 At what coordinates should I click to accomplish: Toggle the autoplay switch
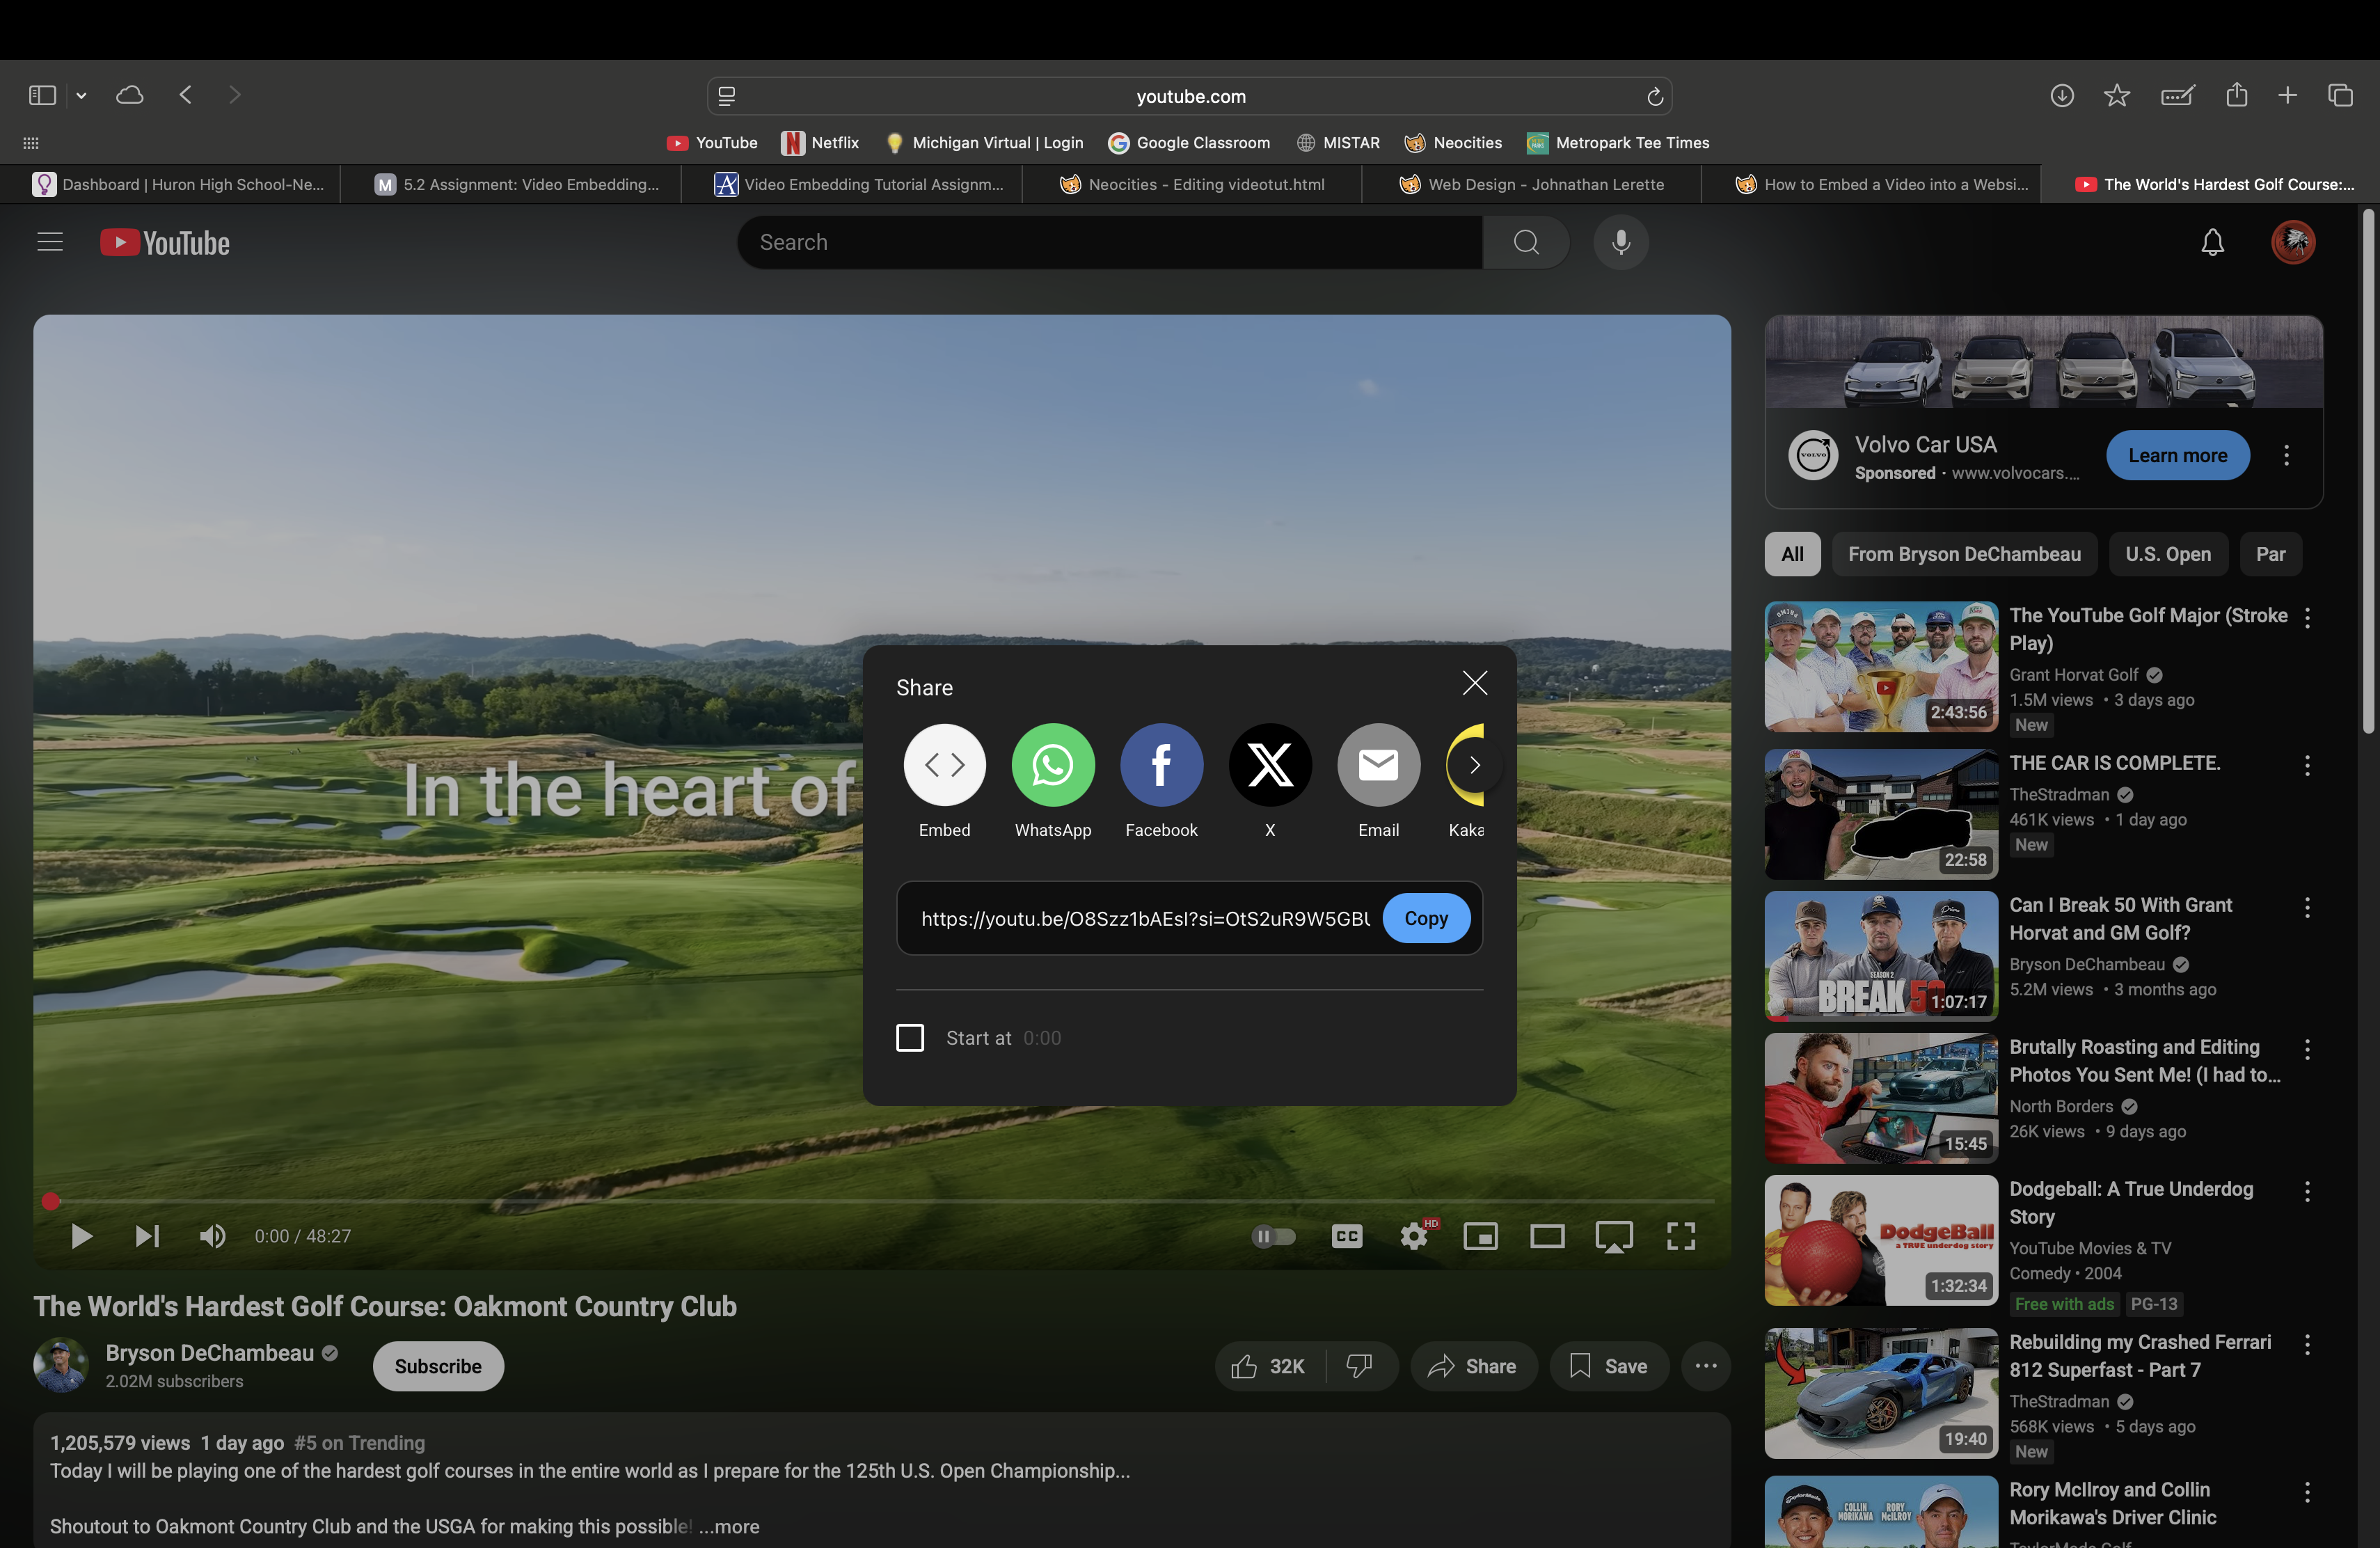pyautogui.click(x=1273, y=1237)
